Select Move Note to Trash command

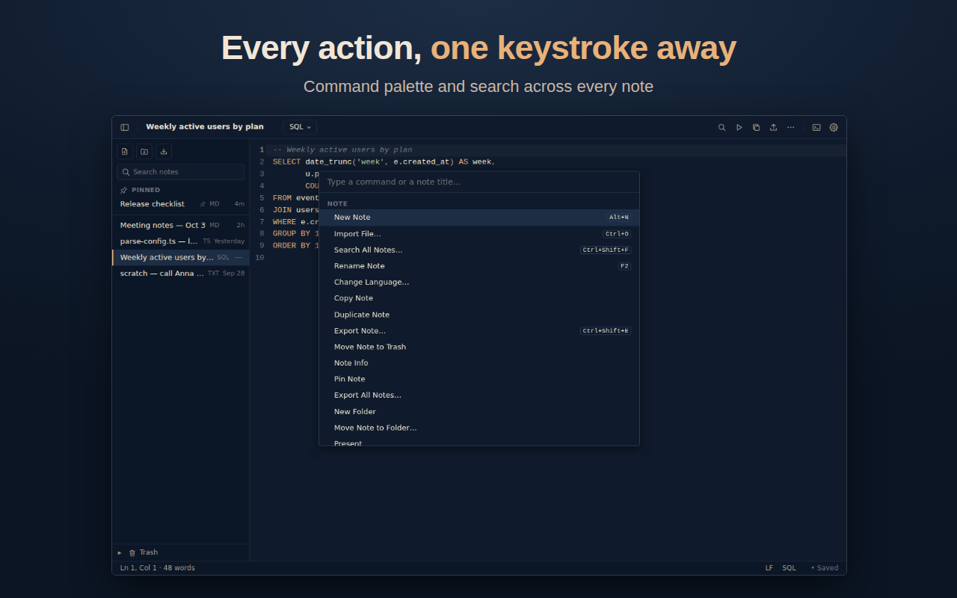pos(479,347)
